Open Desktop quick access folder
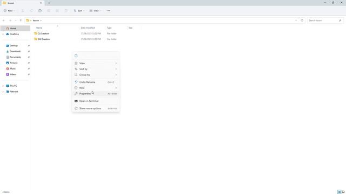Screen dimensions: 346x194 coord(14,46)
